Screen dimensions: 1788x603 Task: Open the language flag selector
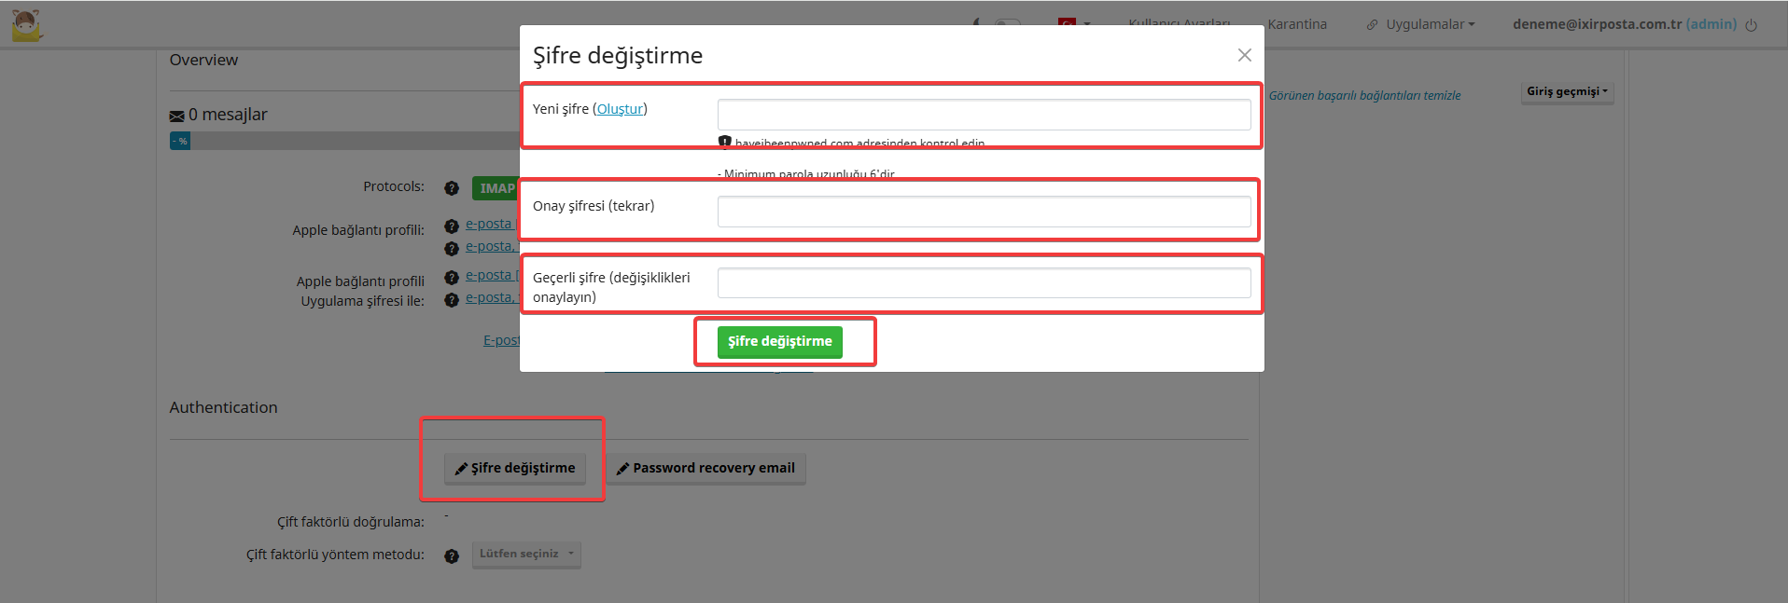tap(1073, 22)
